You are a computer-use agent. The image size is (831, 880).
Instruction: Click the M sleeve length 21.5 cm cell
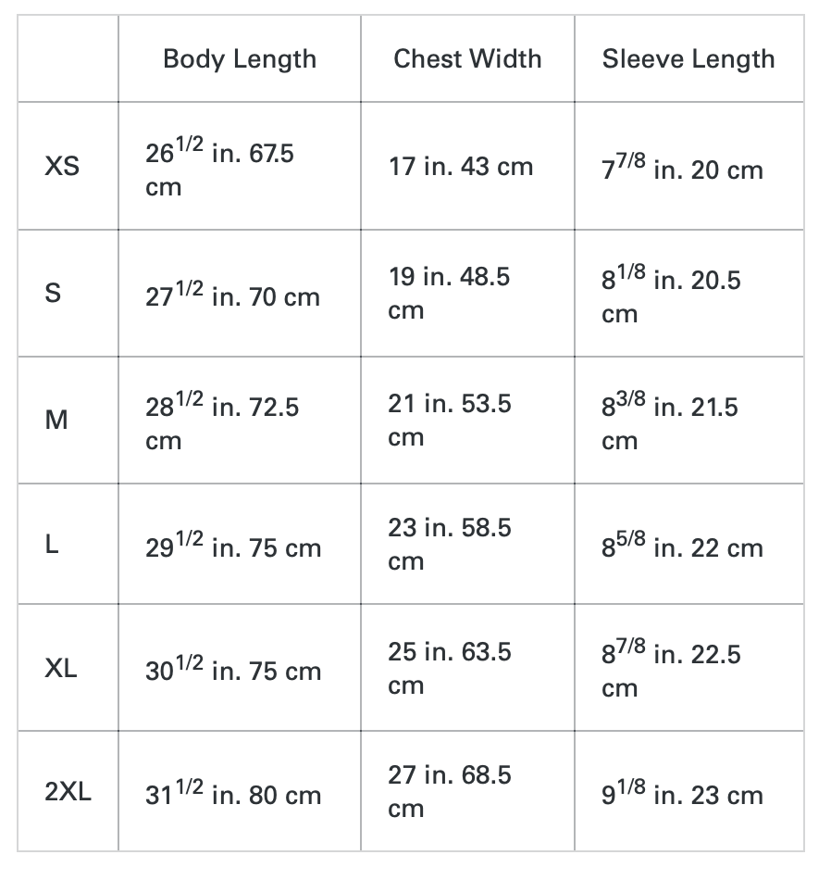670,421
